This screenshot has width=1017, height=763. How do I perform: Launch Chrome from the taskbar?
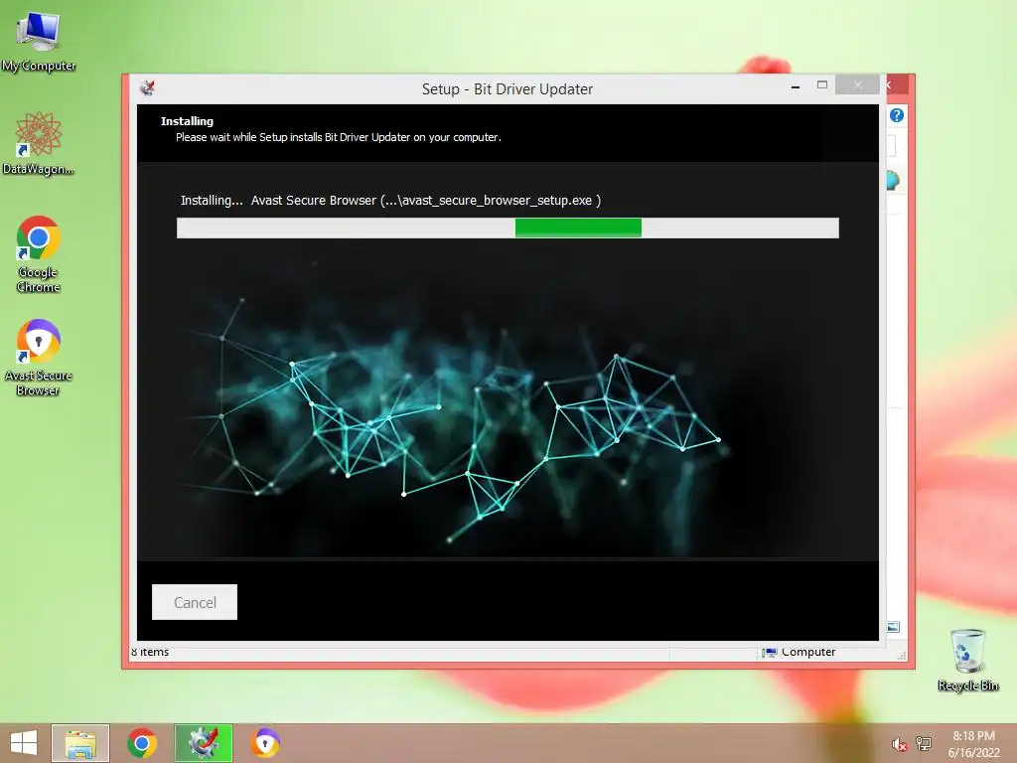142,743
